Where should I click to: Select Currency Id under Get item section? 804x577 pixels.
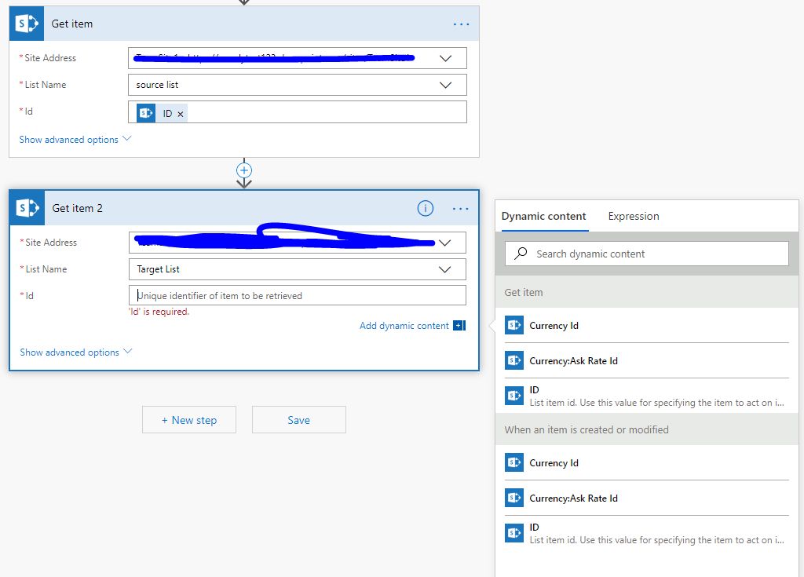647,325
